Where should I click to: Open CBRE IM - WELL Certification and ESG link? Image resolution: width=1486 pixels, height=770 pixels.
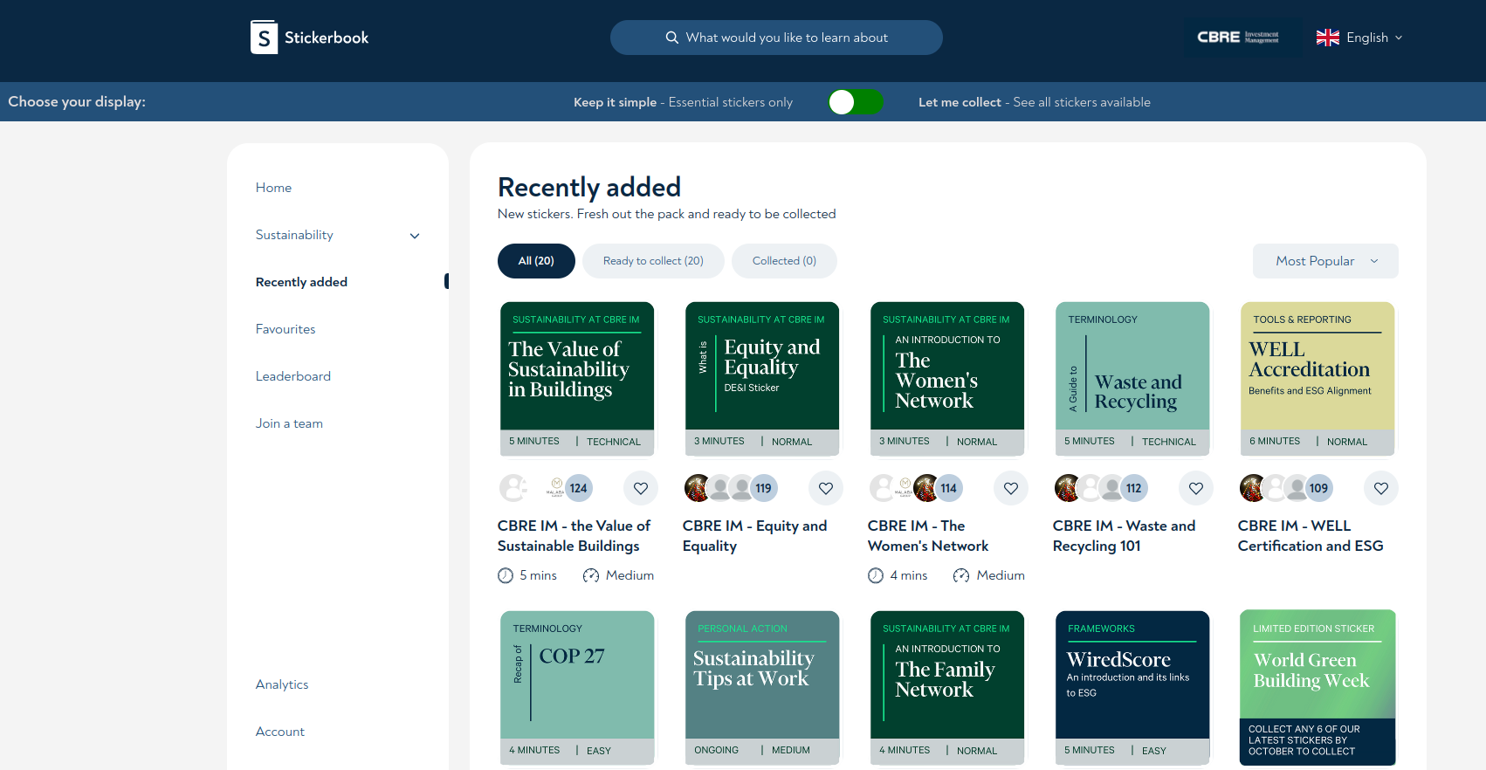1311,536
